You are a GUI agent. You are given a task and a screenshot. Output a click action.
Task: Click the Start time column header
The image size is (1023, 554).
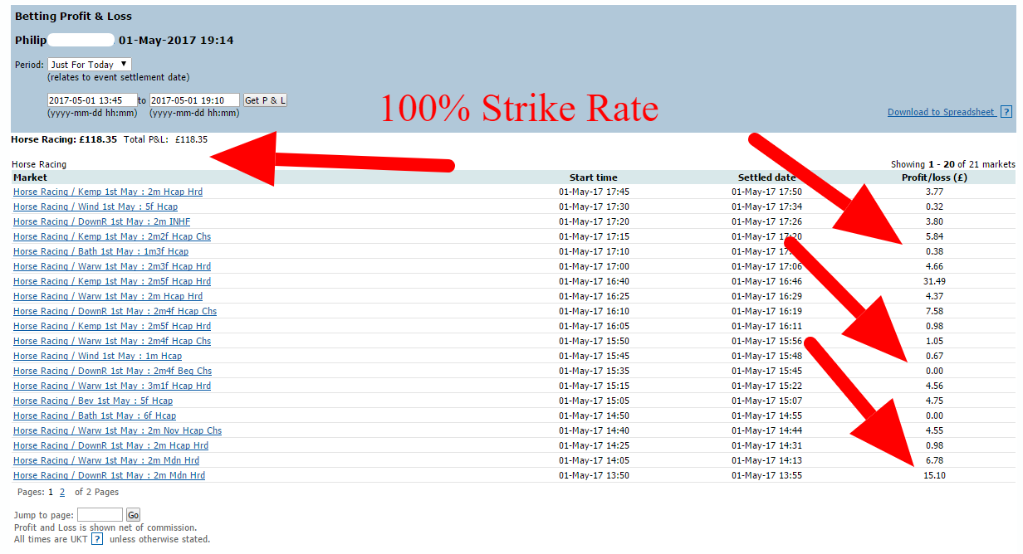point(593,177)
